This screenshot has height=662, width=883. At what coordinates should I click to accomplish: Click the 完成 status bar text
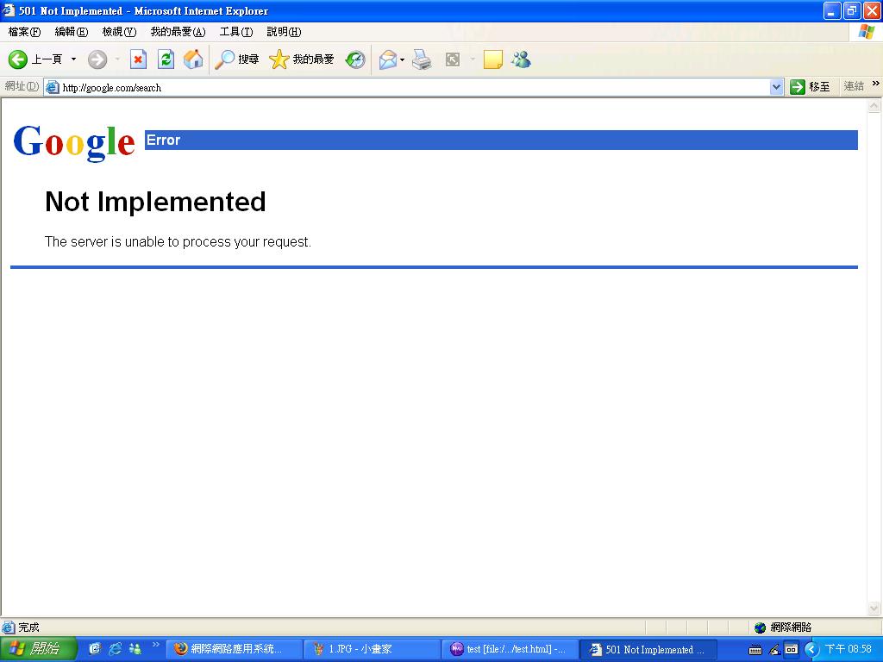coord(28,628)
